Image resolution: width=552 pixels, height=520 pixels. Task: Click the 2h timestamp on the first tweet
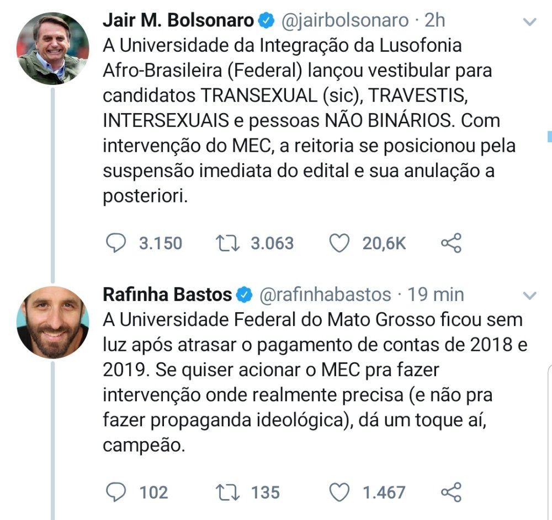(x=434, y=20)
